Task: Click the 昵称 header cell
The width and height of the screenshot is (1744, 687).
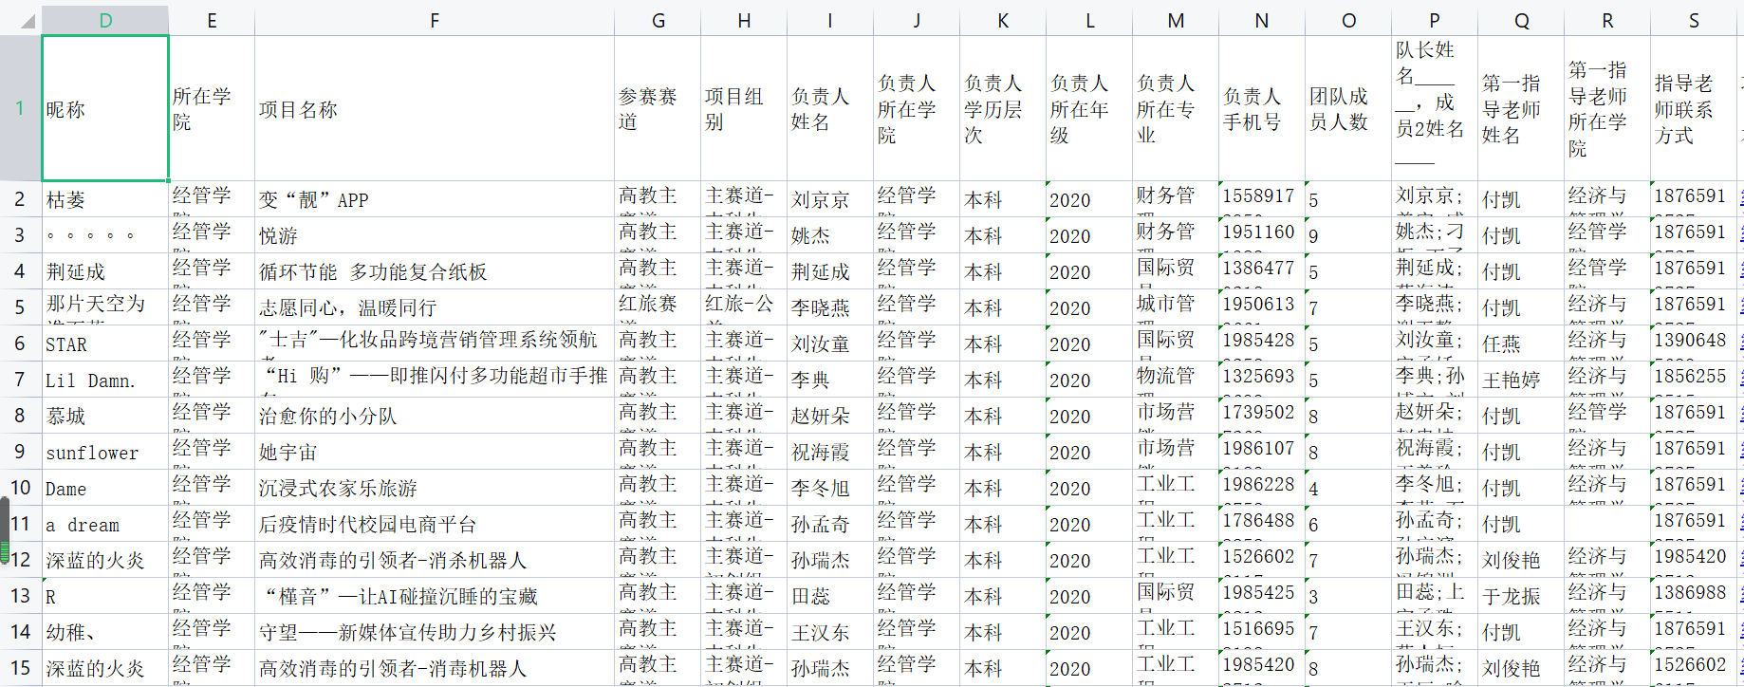Action: (x=105, y=109)
